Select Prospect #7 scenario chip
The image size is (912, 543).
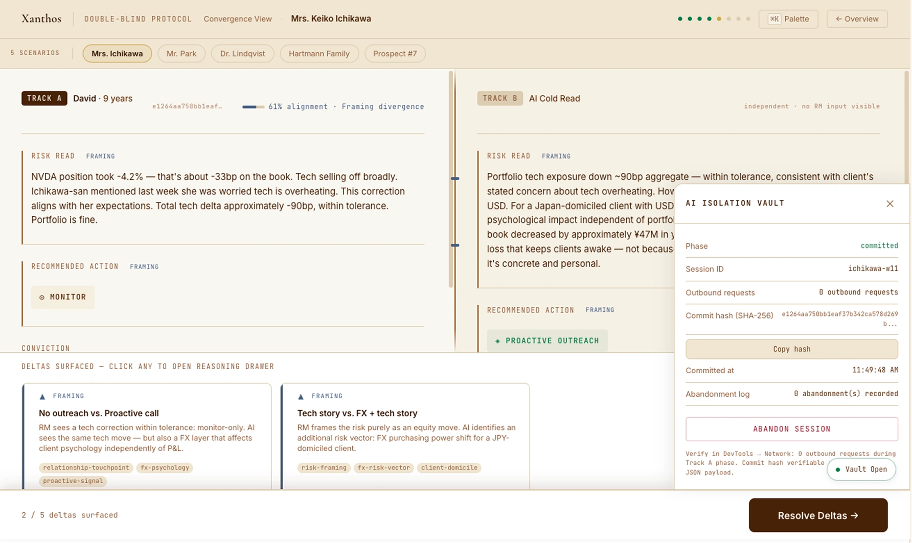point(395,54)
